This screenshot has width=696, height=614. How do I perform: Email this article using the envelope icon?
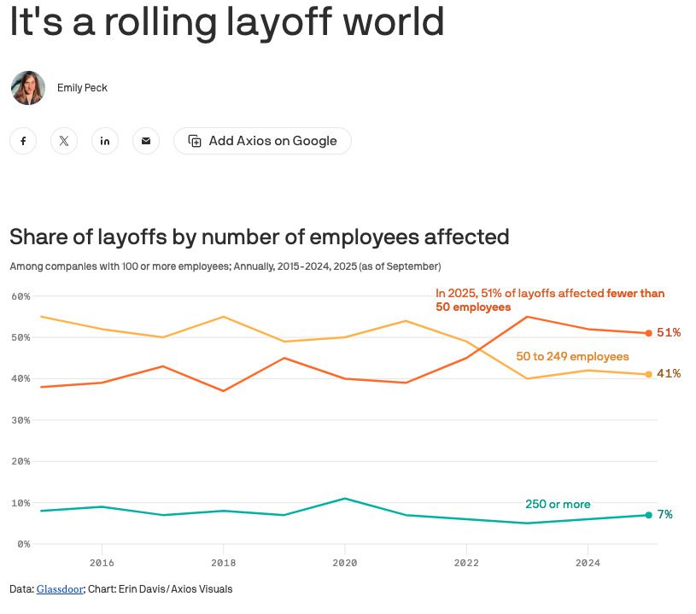[x=146, y=141]
